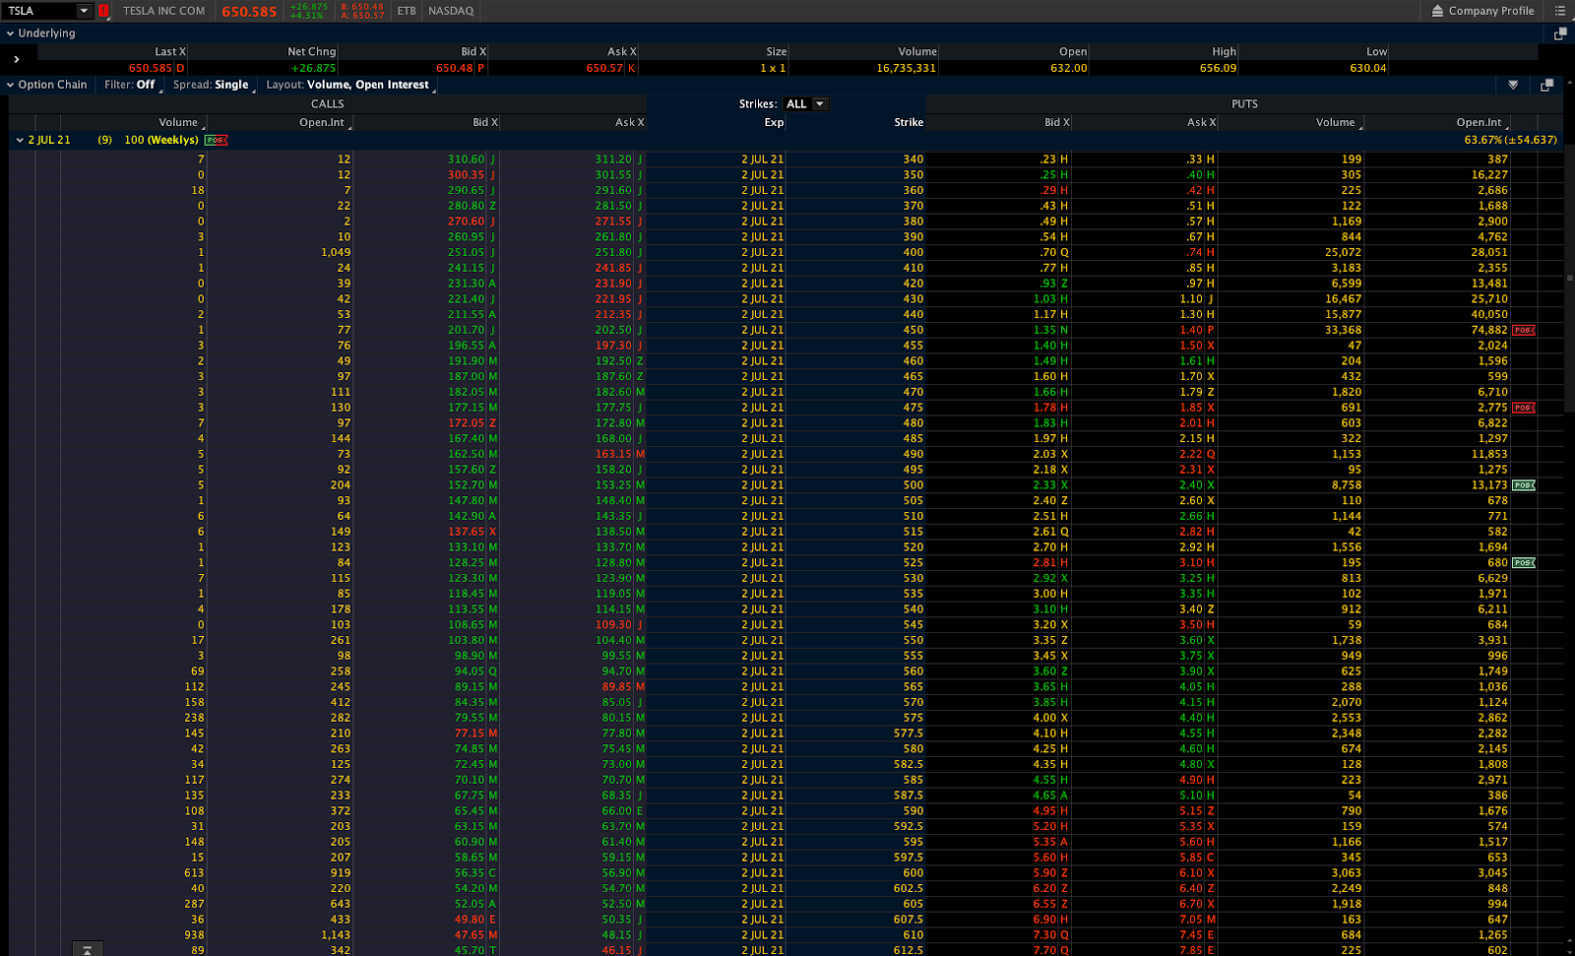Viewport: 1575px width, 956px height.
Task: Open the TSLA symbol dropdown arrow
Action: pos(84,11)
